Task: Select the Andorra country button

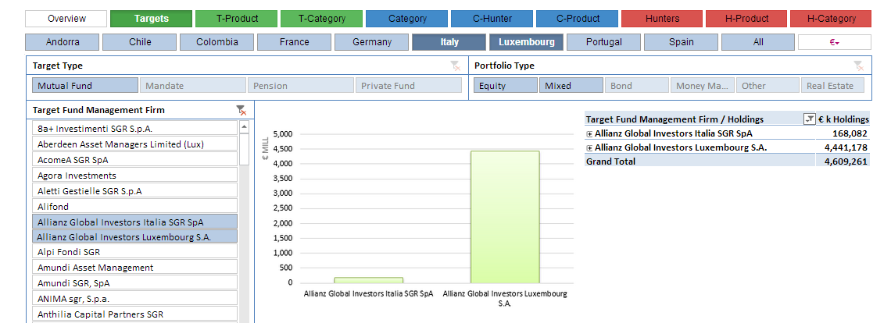Action: coord(63,42)
